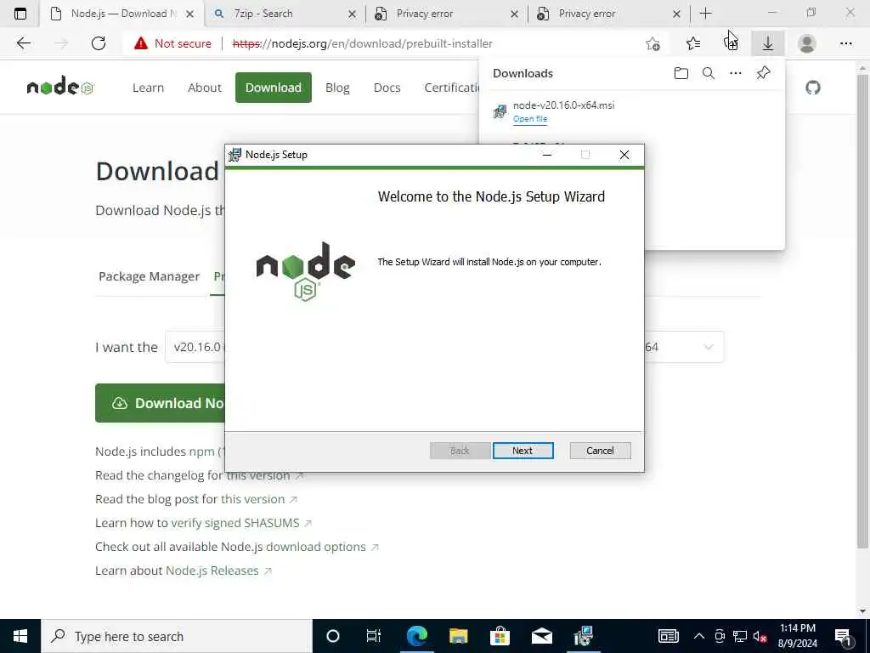
Task: Click the address bar URL
Action: click(x=362, y=43)
